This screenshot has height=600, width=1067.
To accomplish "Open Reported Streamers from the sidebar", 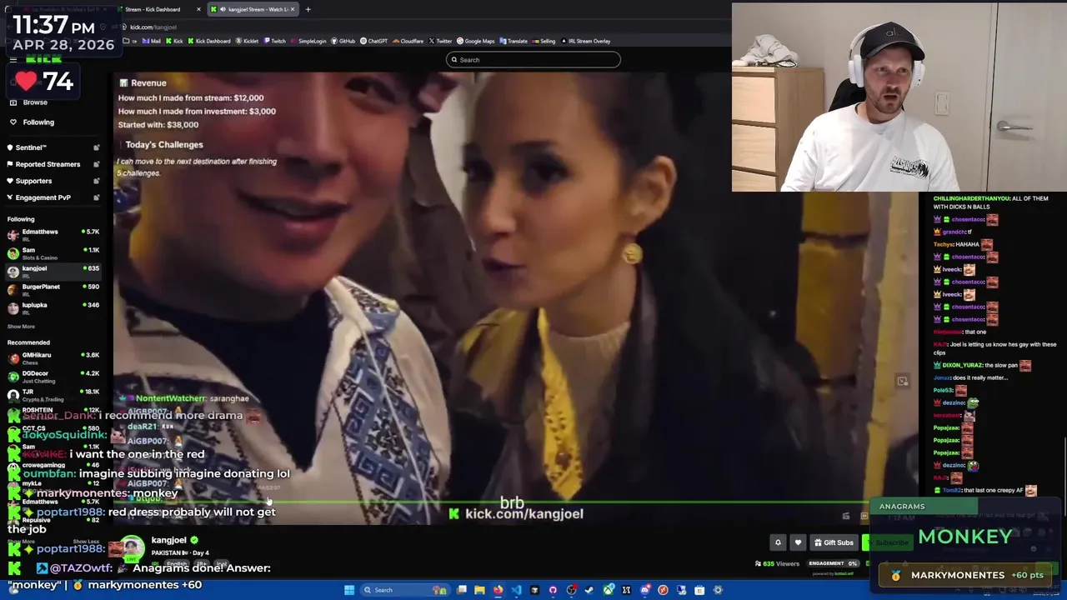I will tap(48, 164).
